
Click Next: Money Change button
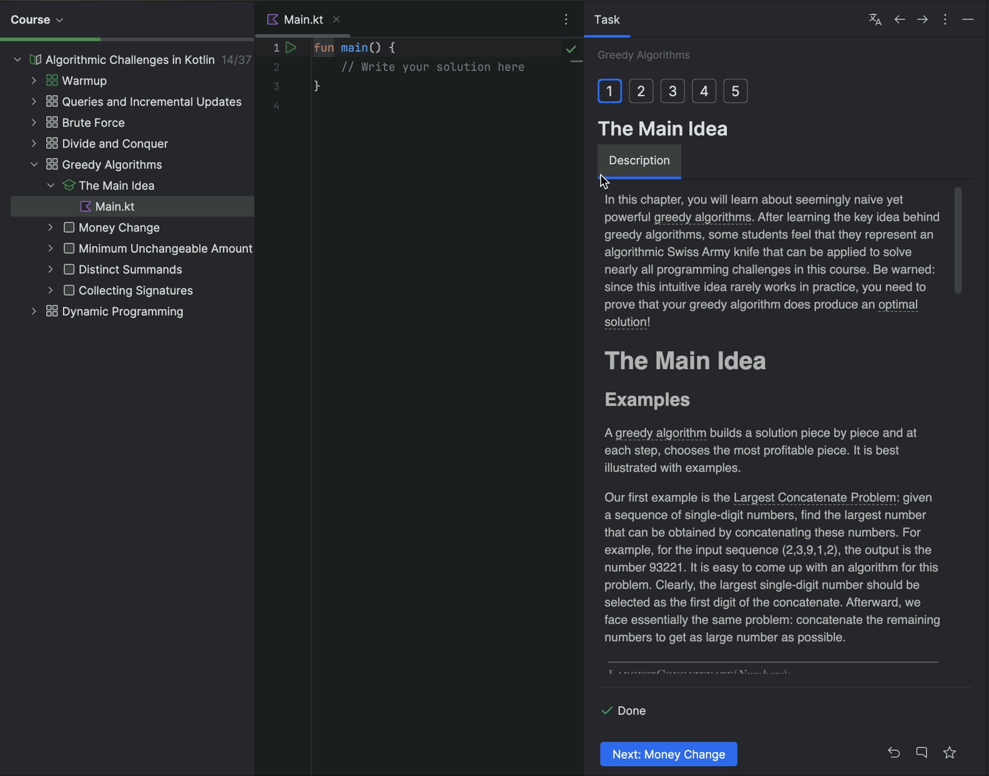click(668, 754)
